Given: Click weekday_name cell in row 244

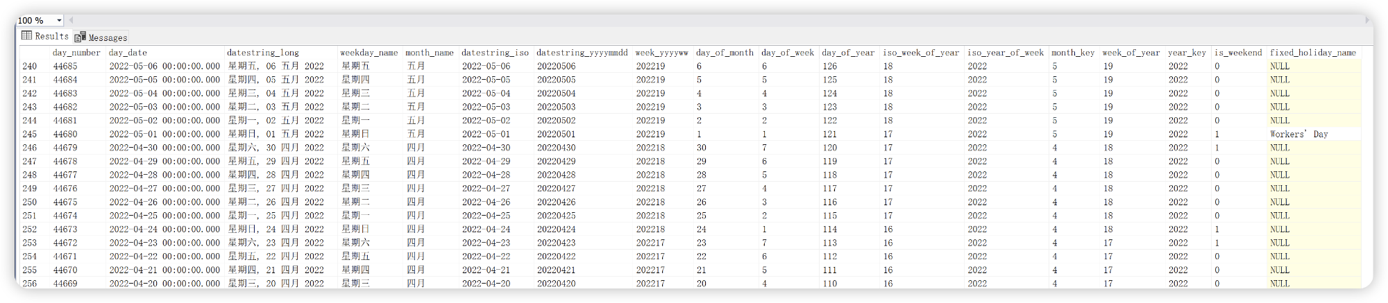Looking at the screenshot, I should 370,121.
